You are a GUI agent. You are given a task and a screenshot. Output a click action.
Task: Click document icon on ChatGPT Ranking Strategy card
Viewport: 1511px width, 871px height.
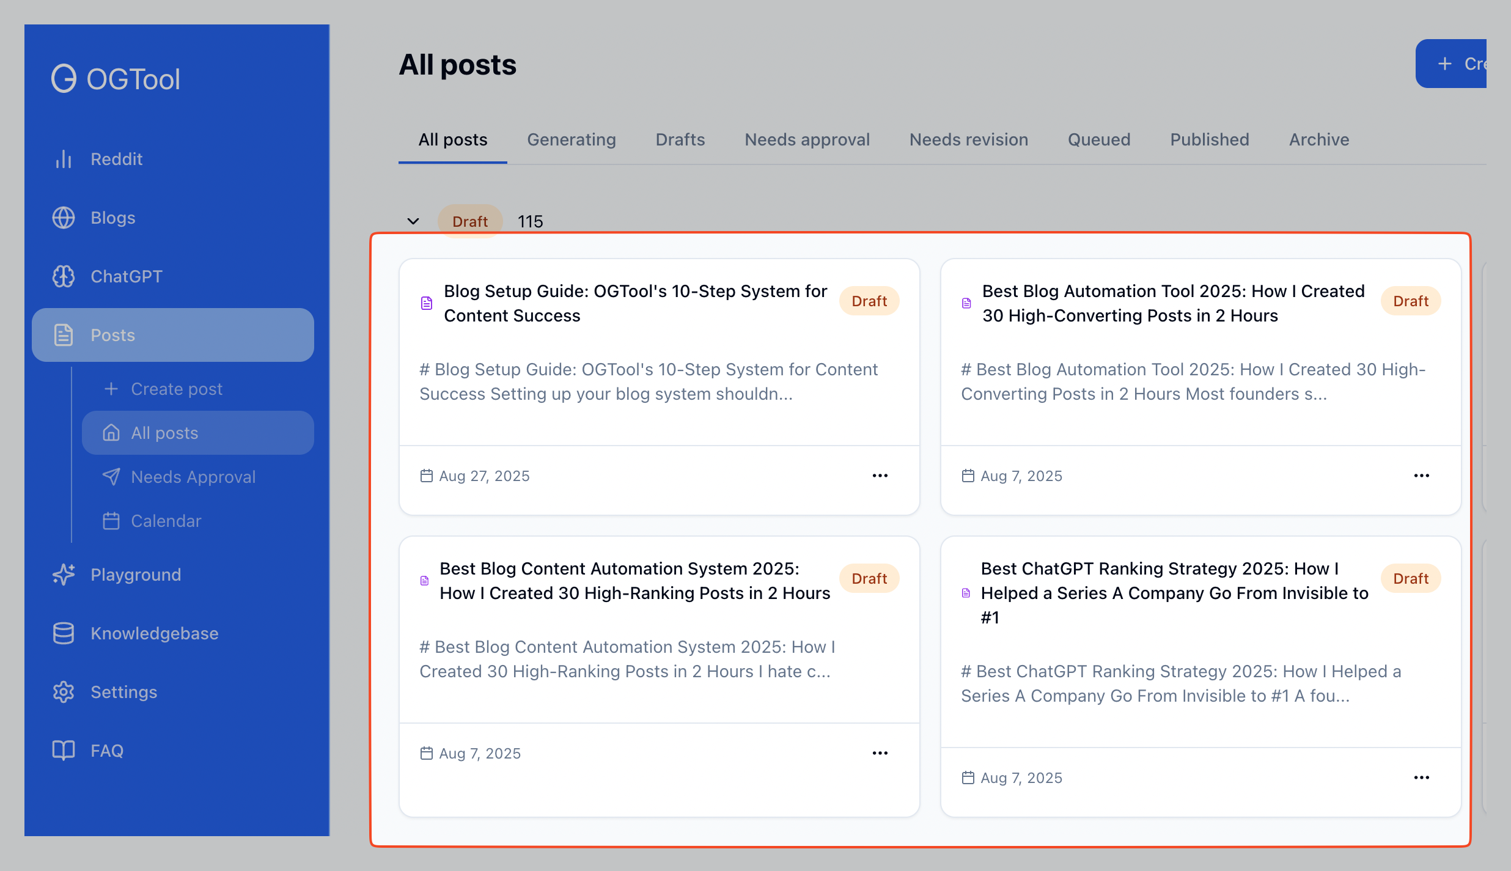tap(966, 593)
